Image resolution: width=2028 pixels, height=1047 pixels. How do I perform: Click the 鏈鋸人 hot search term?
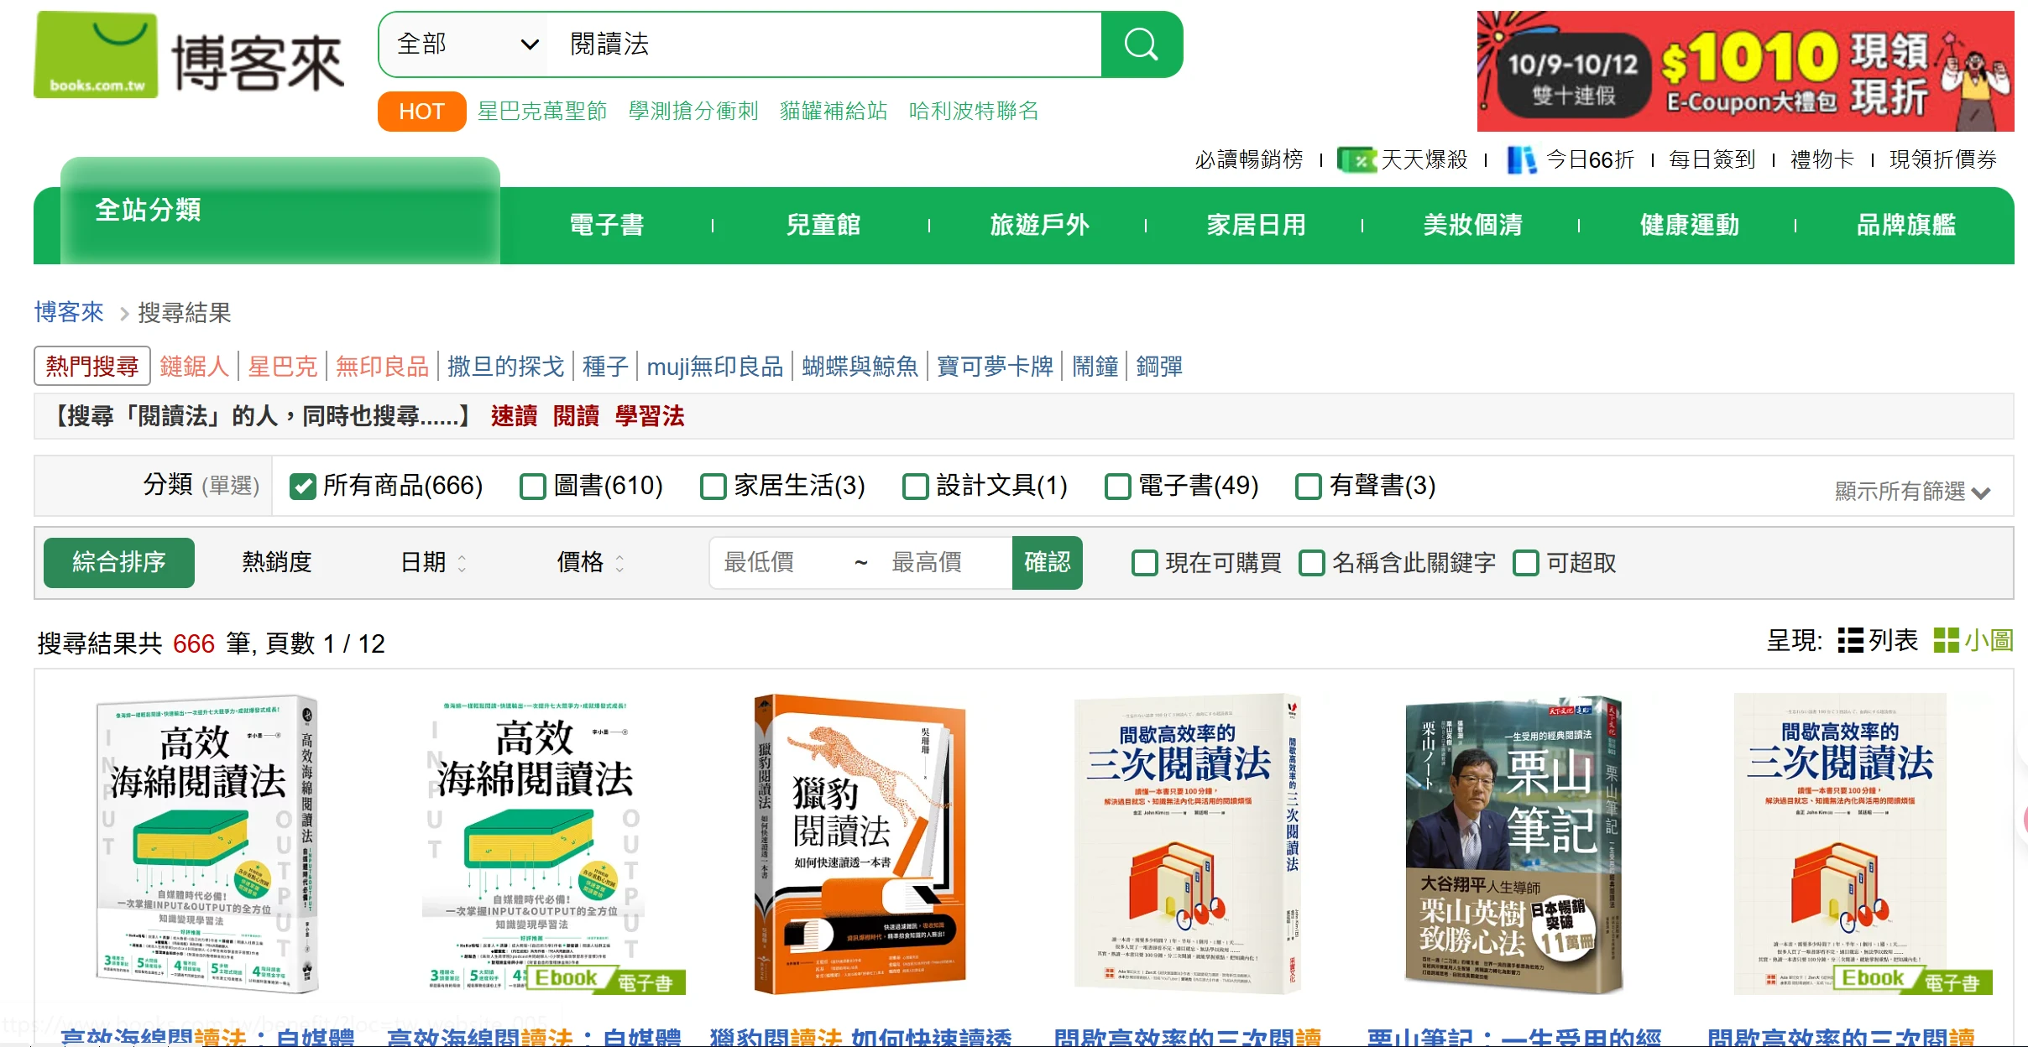pyautogui.click(x=194, y=367)
